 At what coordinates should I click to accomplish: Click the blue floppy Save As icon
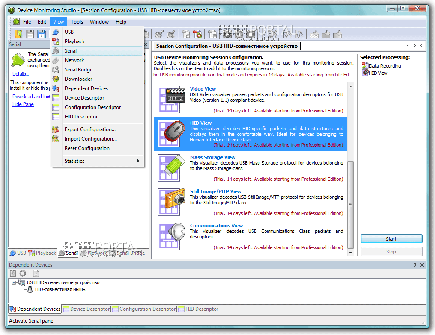tap(42, 34)
